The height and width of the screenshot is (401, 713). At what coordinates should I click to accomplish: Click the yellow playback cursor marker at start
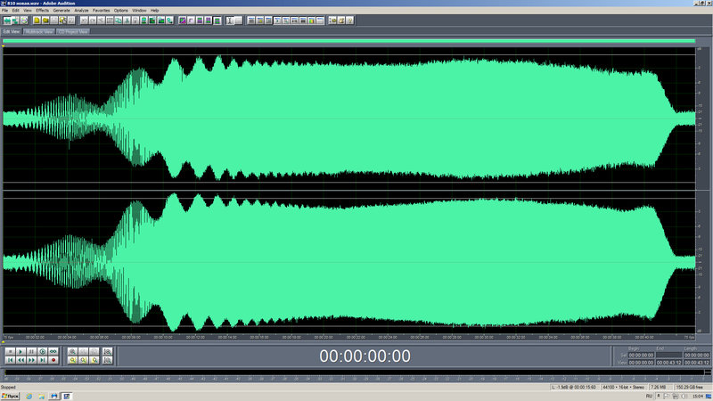4,46
